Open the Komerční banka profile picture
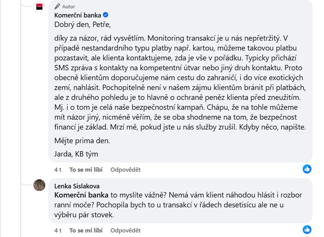 tap(39, 6)
